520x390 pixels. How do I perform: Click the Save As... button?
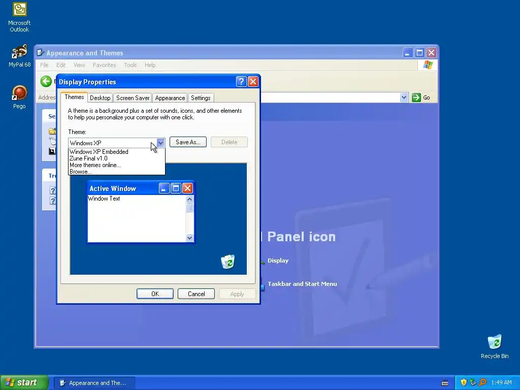(188, 142)
